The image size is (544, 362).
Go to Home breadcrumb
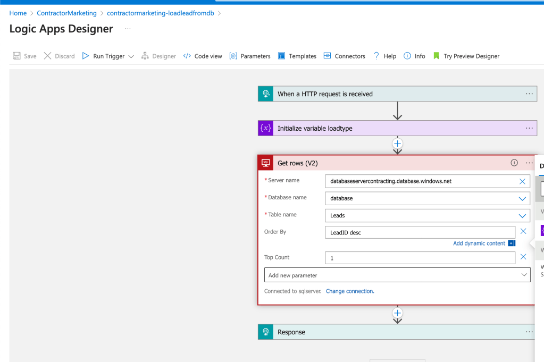[18, 13]
